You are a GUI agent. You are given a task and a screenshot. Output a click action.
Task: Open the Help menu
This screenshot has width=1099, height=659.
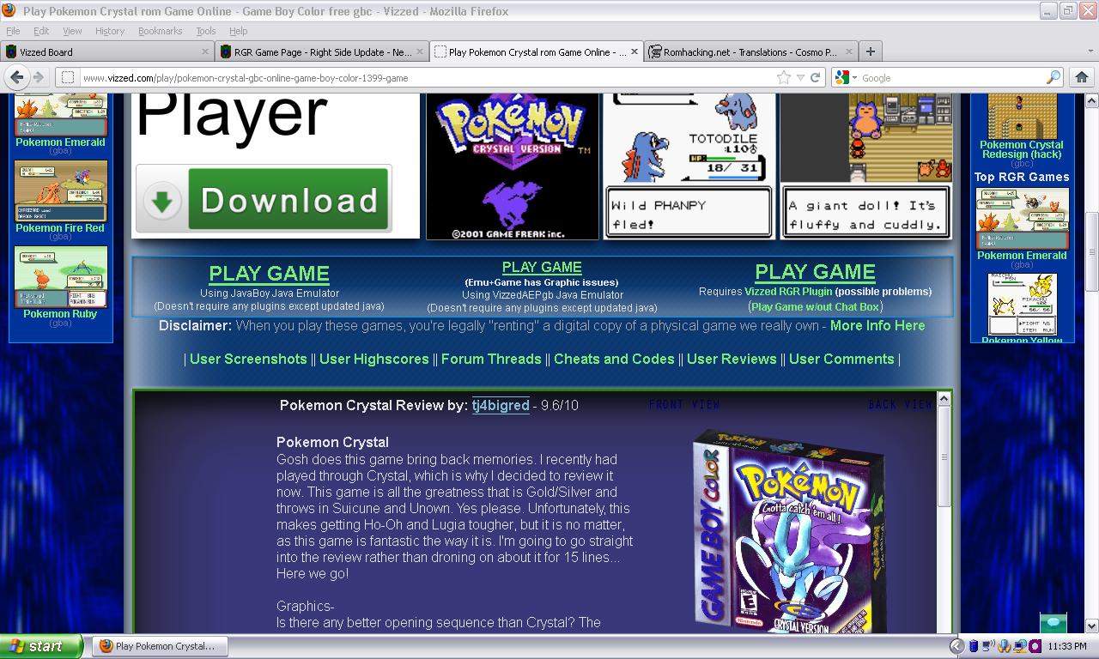click(x=238, y=31)
